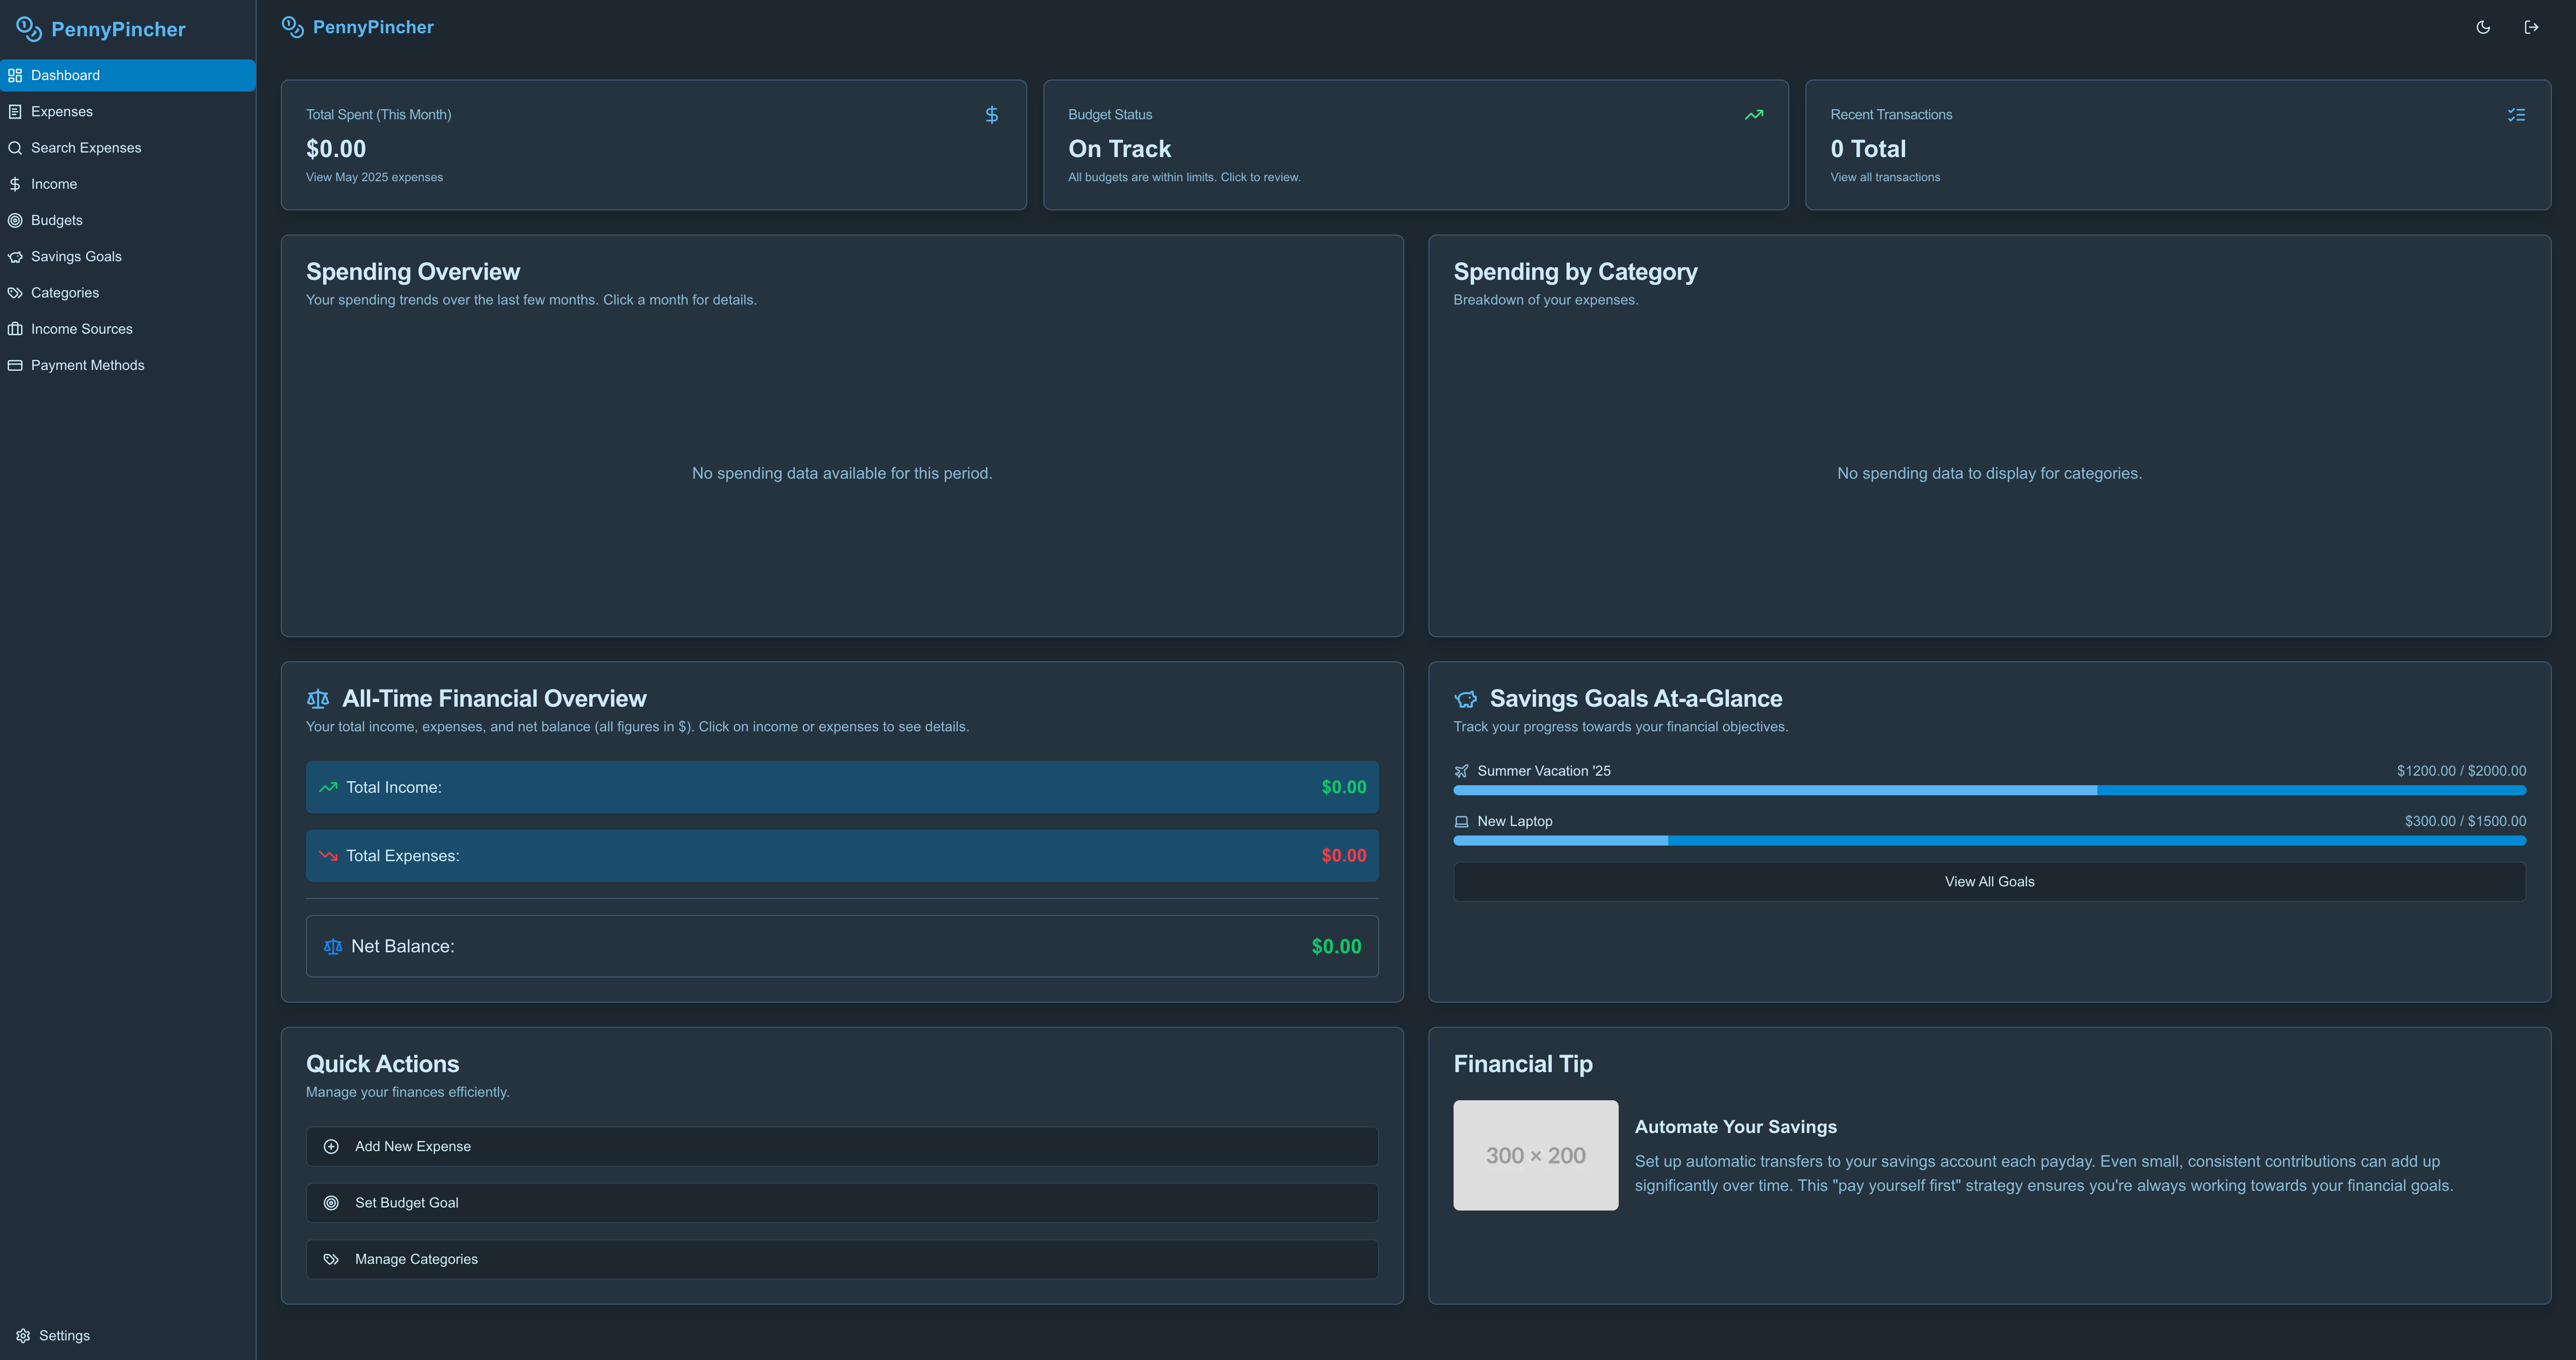Click the Payment Methods card icon
The width and height of the screenshot is (2576, 1360).
click(15, 365)
